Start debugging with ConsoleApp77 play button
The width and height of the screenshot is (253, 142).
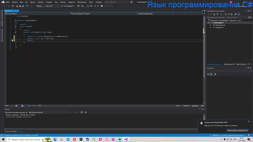click(x=68, y=6)
